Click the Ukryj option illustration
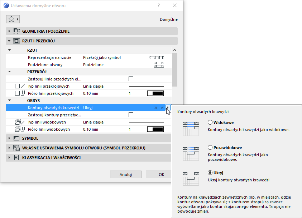Viewport: 302px width, 218px height. point(191,179)
